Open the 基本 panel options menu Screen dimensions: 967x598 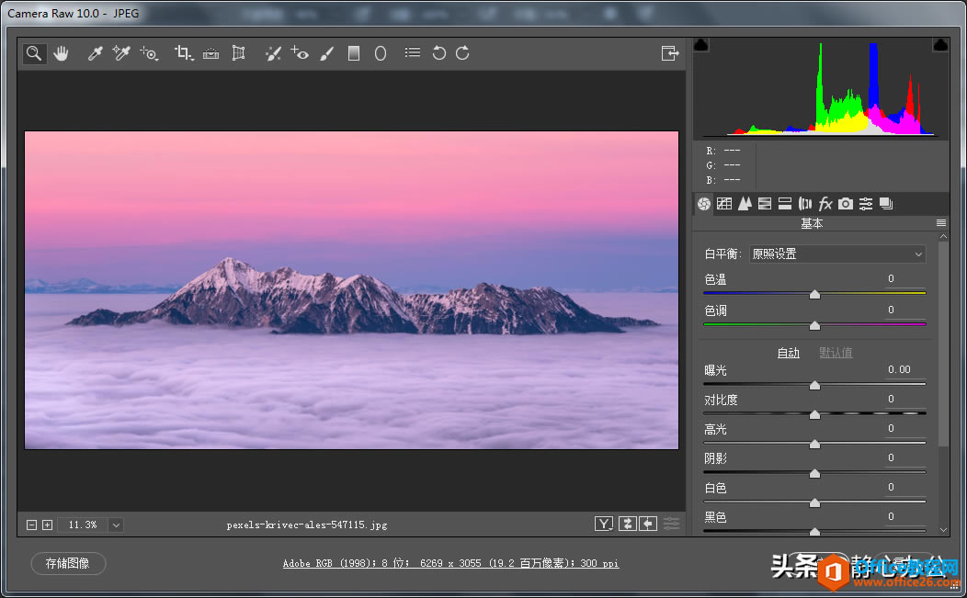tap(941, 223)
